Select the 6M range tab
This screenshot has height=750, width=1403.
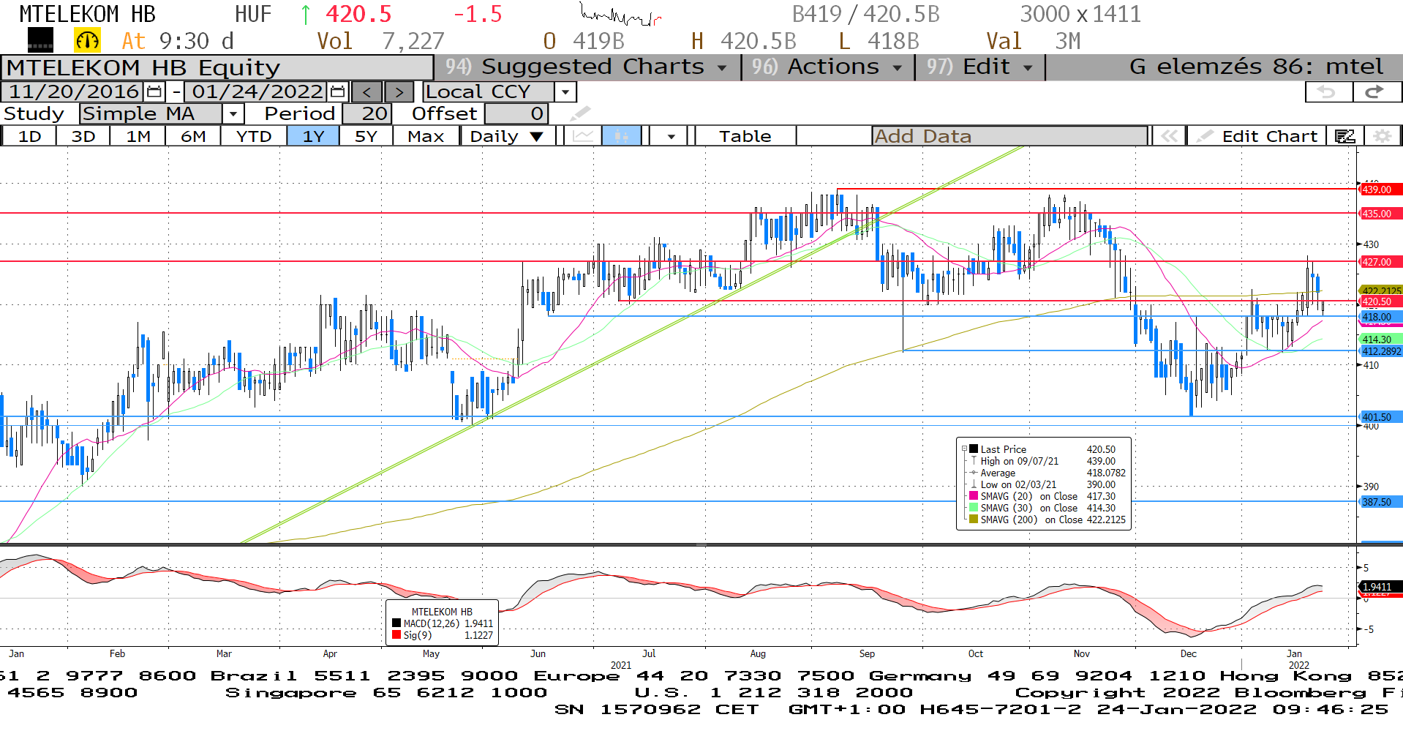[193, 136]
